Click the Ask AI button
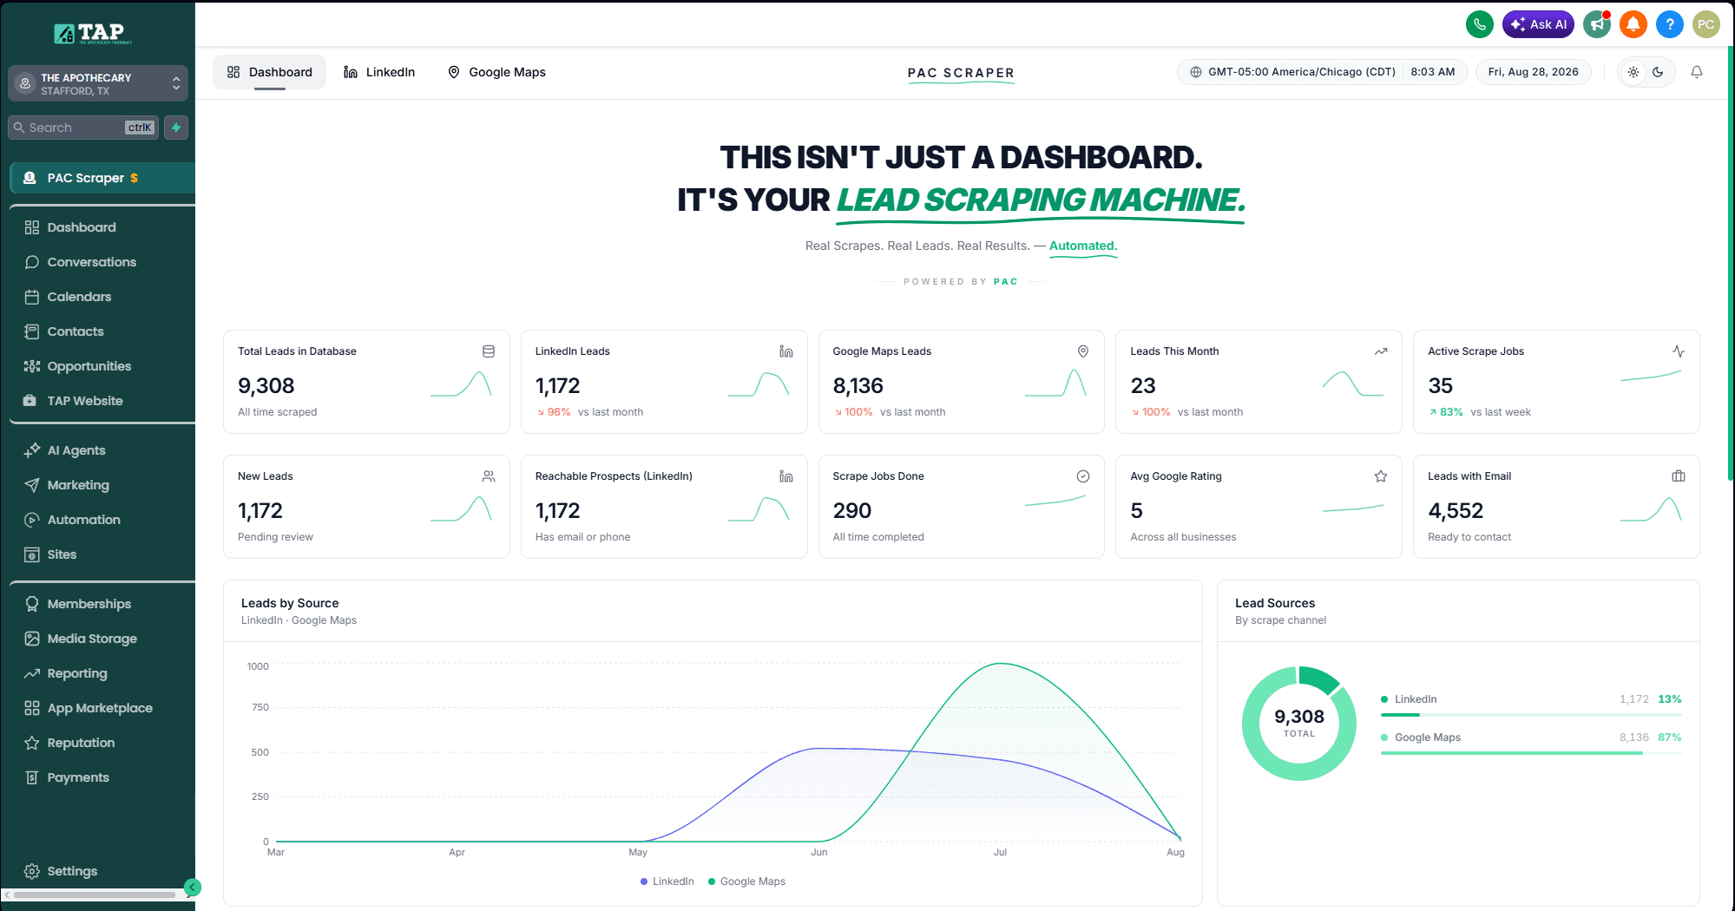This screenshot has height=911, width=1735. point(1538,24)
